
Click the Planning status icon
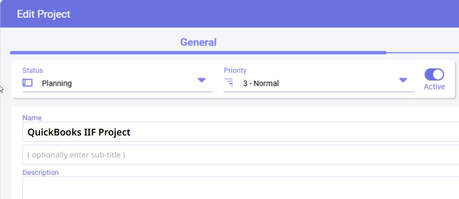27,83
